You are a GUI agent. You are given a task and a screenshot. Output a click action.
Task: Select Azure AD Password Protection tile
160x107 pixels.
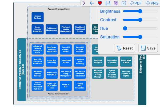tap(38, 62)
